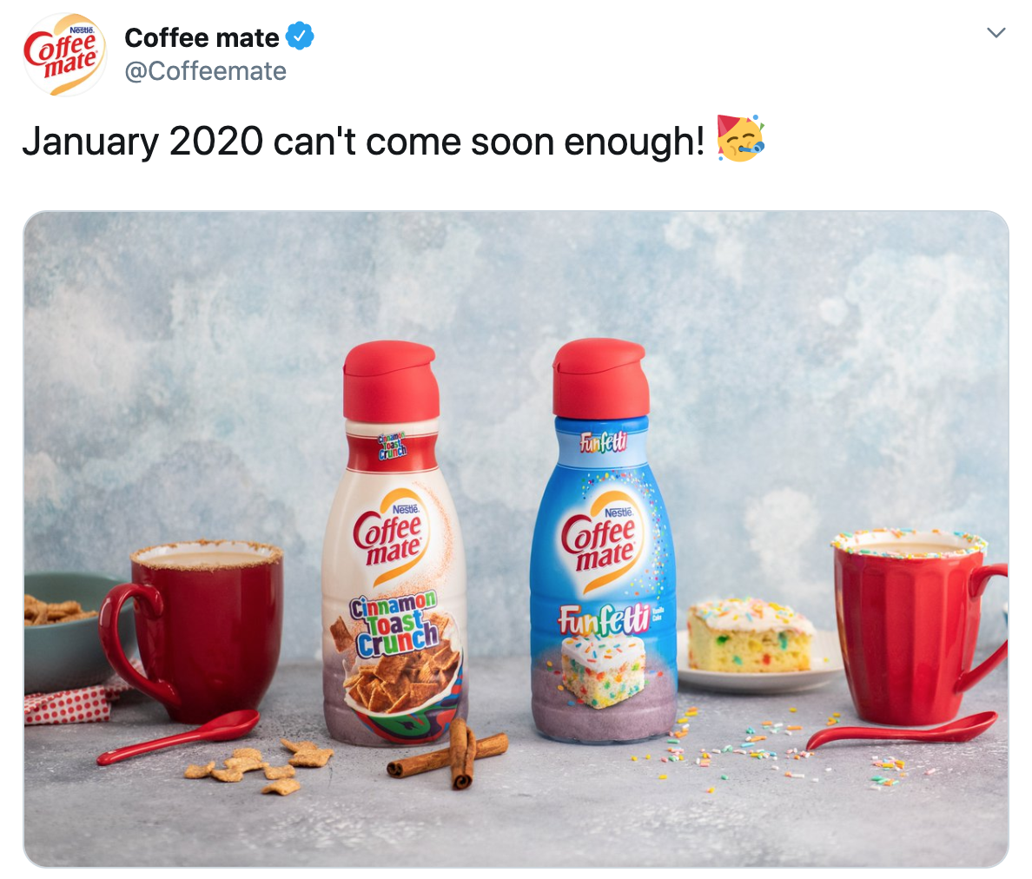
Task: Click the red spoon near right mug
Action: tap(902, 730)
